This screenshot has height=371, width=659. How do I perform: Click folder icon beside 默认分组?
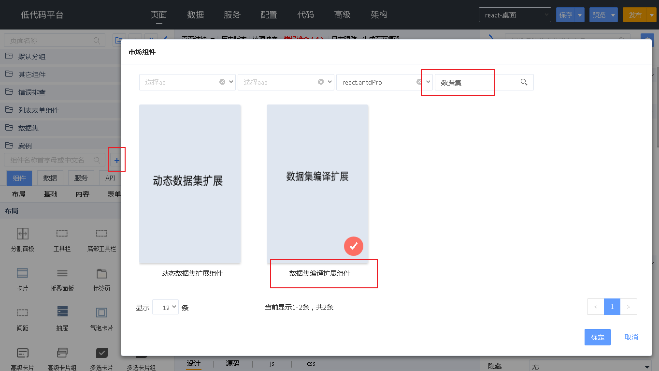click(9, 56)
